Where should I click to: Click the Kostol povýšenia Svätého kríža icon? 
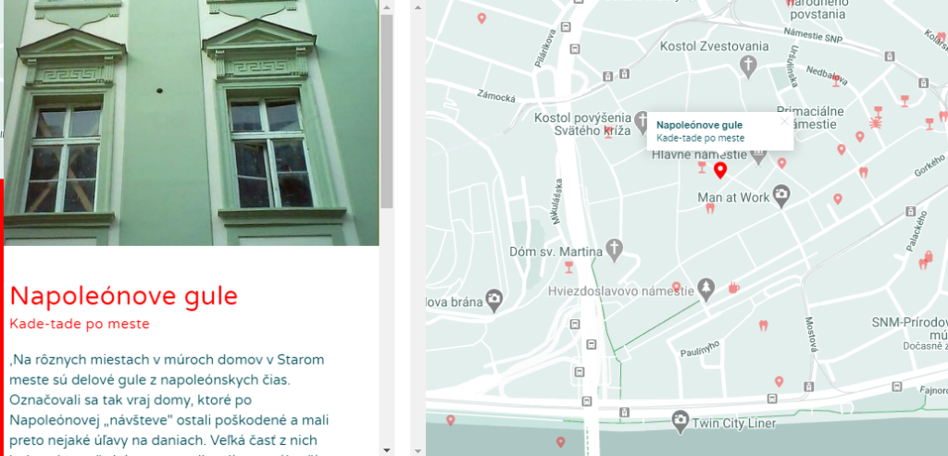coord(642,118)
